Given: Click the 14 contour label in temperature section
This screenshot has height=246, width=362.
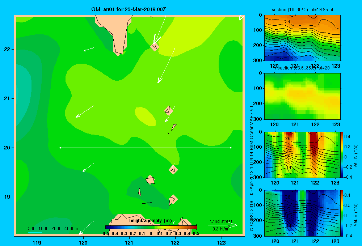Looking at the screenshot, I should pyautogui.click(x=289, y=51).
